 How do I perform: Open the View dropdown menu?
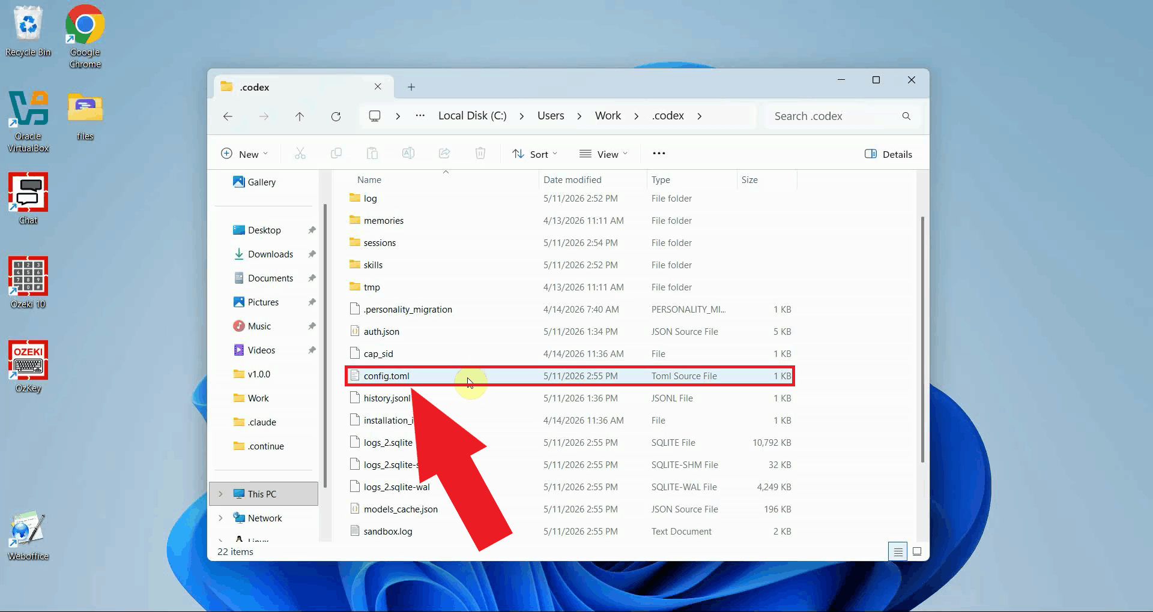[x=604, y=154]
